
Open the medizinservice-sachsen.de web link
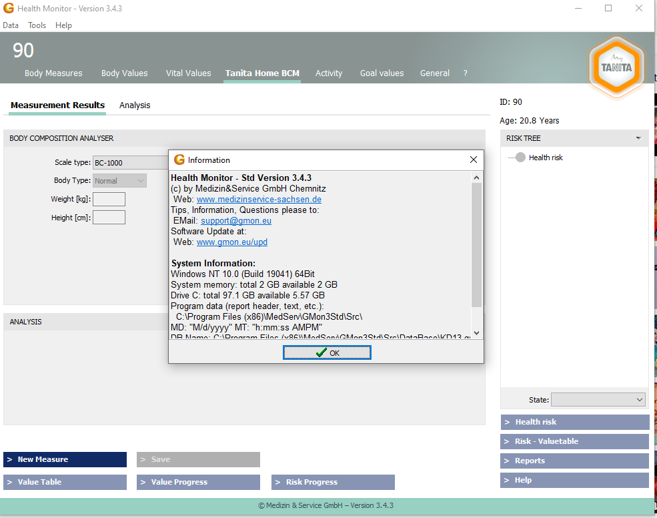[x=259, y=199]
